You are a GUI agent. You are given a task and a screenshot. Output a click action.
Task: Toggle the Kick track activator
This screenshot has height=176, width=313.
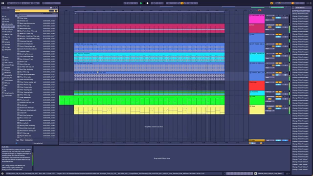pos(278,25)
